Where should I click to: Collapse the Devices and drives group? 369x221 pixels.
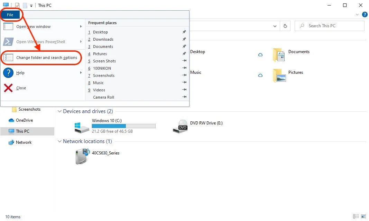tap(60, 111)
